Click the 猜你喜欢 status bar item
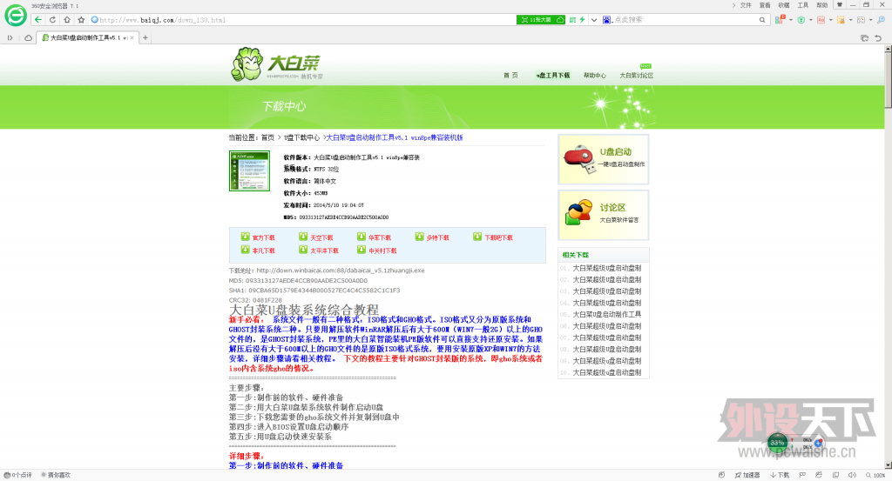The height and width of the screenshot is (481, 892). coord(57,475)
